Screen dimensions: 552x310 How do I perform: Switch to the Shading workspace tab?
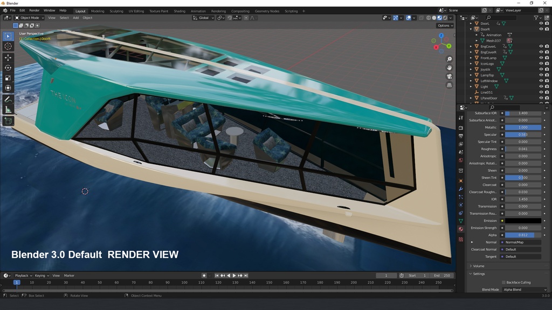(180, 10)
